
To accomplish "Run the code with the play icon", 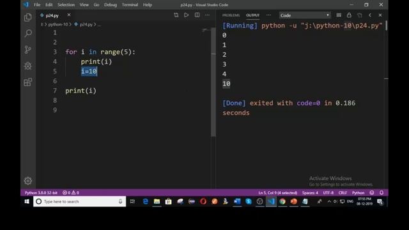I will tap(186, 15).
